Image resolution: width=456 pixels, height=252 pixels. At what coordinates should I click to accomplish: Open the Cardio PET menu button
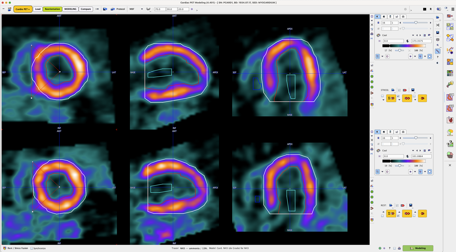[x=23, y=9]
